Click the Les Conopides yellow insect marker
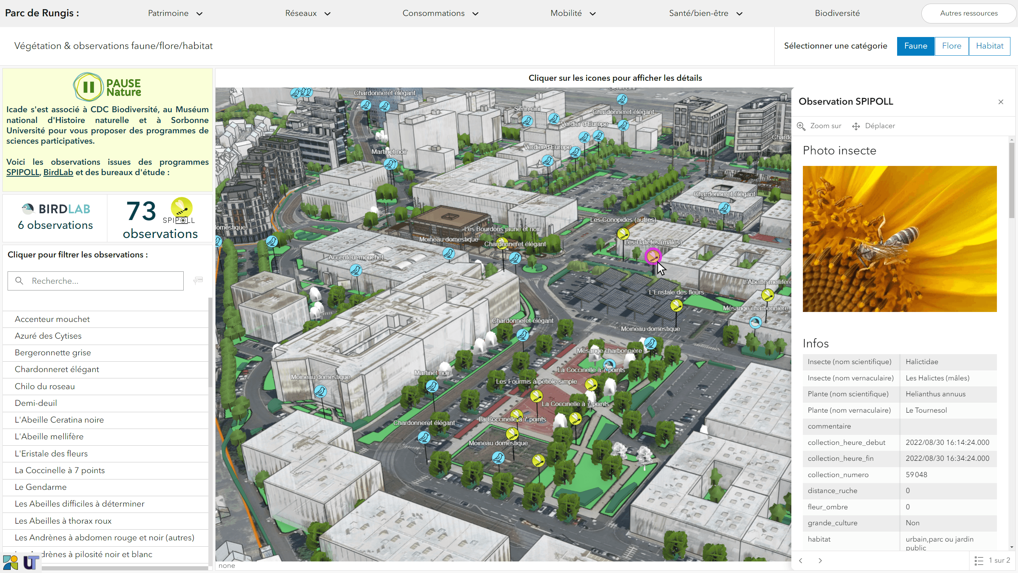The image size is (1018, 573). point(623,234)
